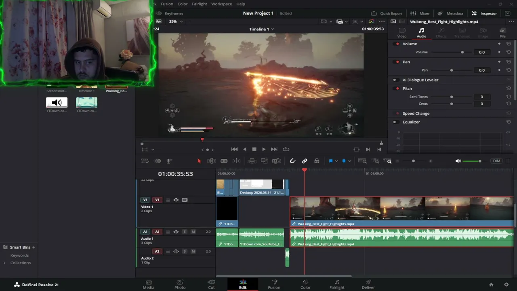Lock the Video 1 track

coord(168,200)
